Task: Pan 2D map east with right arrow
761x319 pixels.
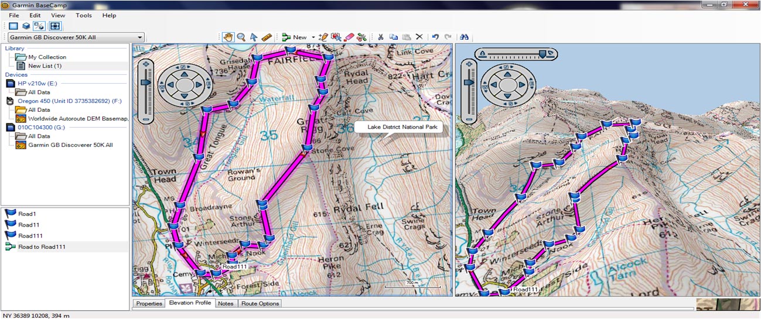Action: click(x=200, y=85)
